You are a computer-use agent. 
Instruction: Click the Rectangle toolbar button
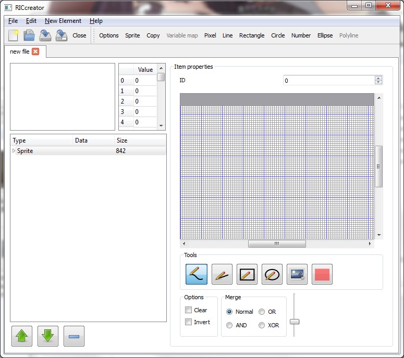(252, 35)
